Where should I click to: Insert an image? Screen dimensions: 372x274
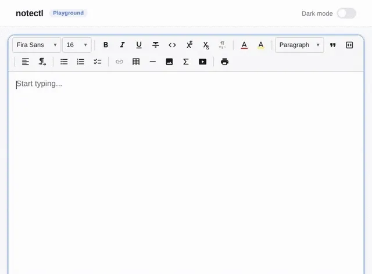point(169,62)
